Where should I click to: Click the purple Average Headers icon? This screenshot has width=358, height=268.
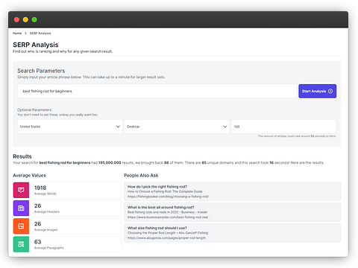click(x=21, y=208)
